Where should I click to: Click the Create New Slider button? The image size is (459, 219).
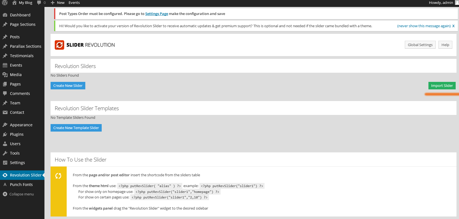[x=68, y=86]
